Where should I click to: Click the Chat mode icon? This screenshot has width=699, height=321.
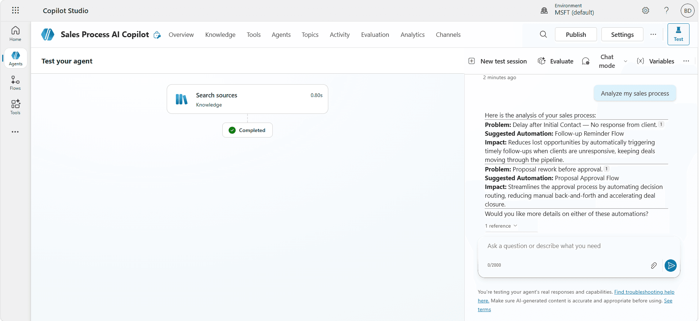coord(586,61)
